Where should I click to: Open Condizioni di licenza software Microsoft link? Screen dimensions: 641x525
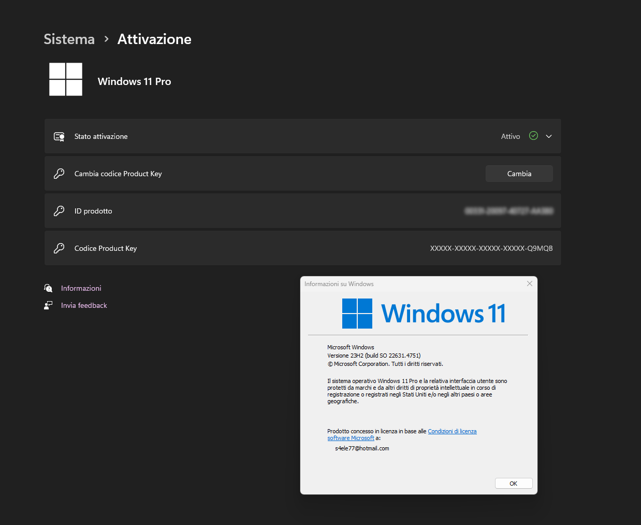coord(452,431)
